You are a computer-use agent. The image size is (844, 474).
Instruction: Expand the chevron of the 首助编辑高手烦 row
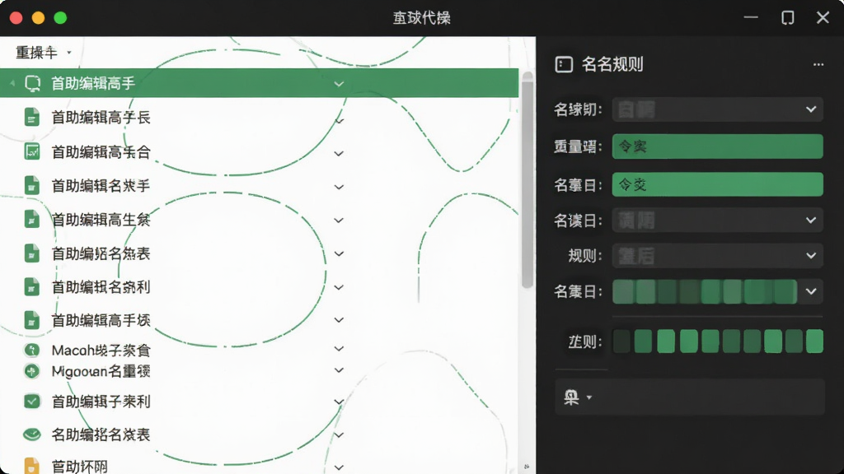point(339,320)
